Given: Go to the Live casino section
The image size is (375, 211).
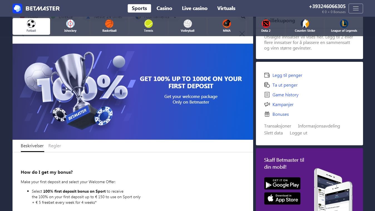Looking at the screenshot, I should (x=195, y=8).
